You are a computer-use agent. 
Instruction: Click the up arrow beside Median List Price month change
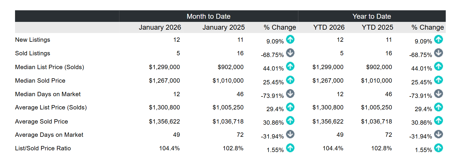click(290, 66)
